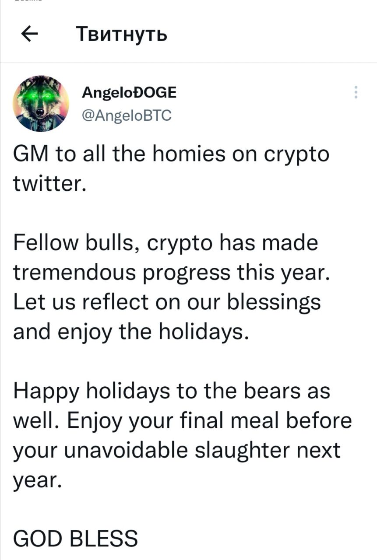The image size is (377, 560).
Task: Open the tweet's three-dot options menu
Action: (x=356, y=92)
